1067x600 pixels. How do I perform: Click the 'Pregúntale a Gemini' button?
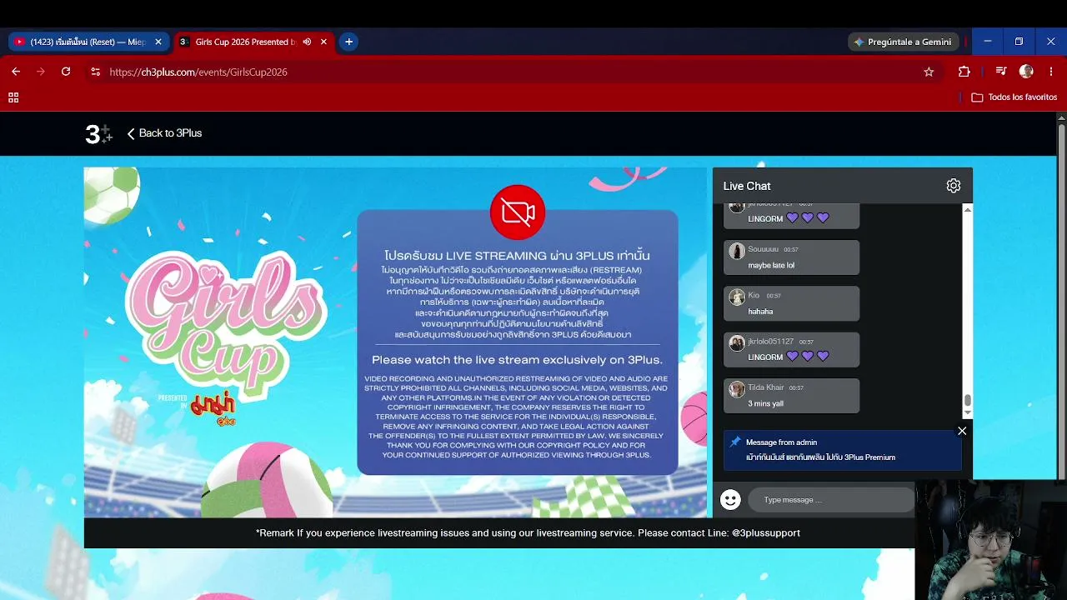904,42
